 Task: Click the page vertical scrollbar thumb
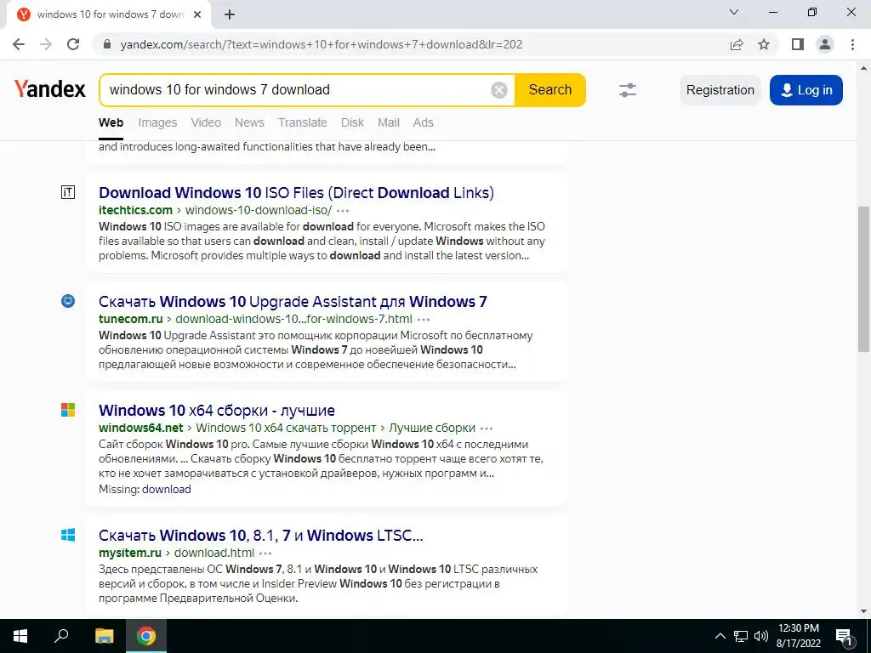863,279
